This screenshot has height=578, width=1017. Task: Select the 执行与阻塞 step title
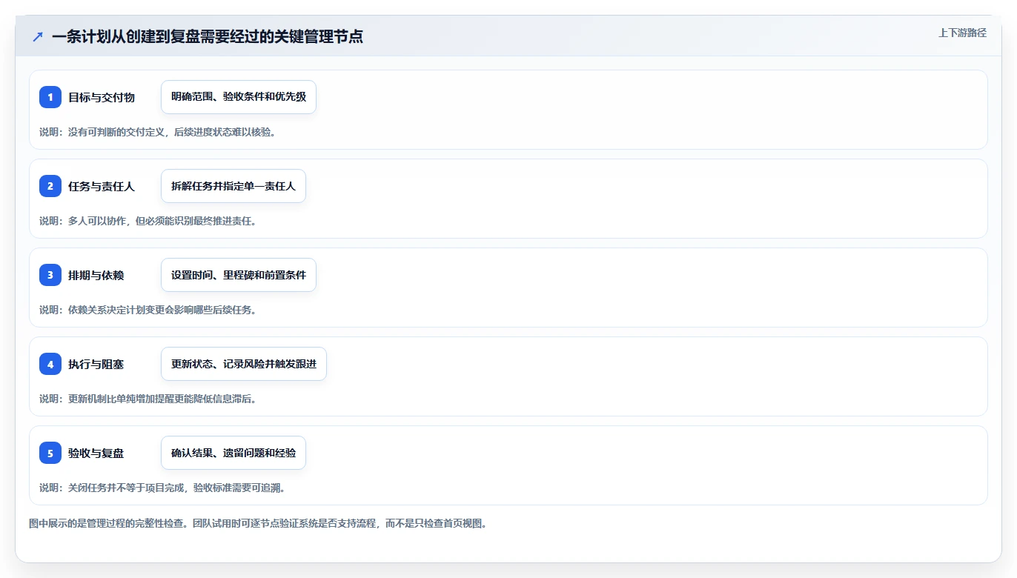pos(96,364)
